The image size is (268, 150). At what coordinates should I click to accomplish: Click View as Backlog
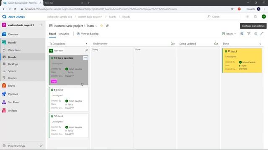point(88,34)
